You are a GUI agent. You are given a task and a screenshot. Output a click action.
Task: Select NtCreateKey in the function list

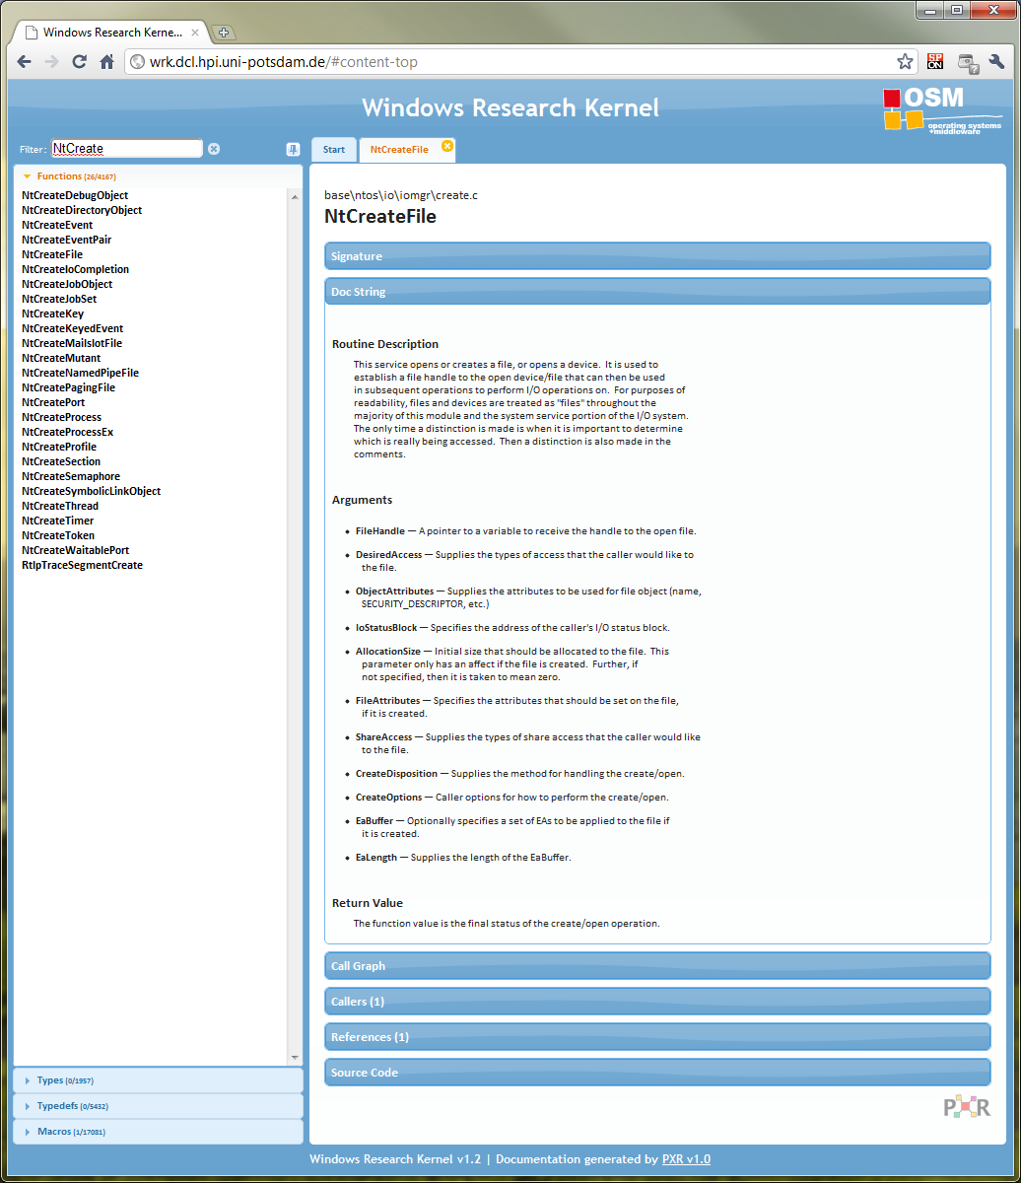[52, 313]
